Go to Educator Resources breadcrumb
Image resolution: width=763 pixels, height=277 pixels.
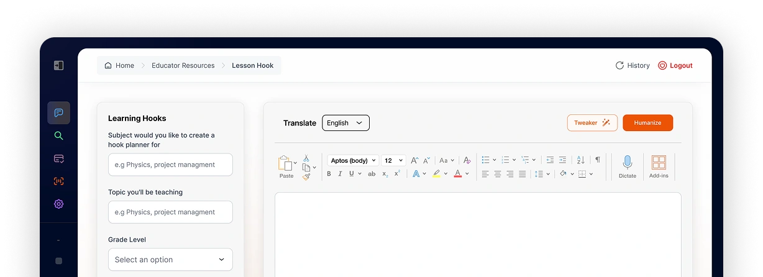(x=183, y=65)
